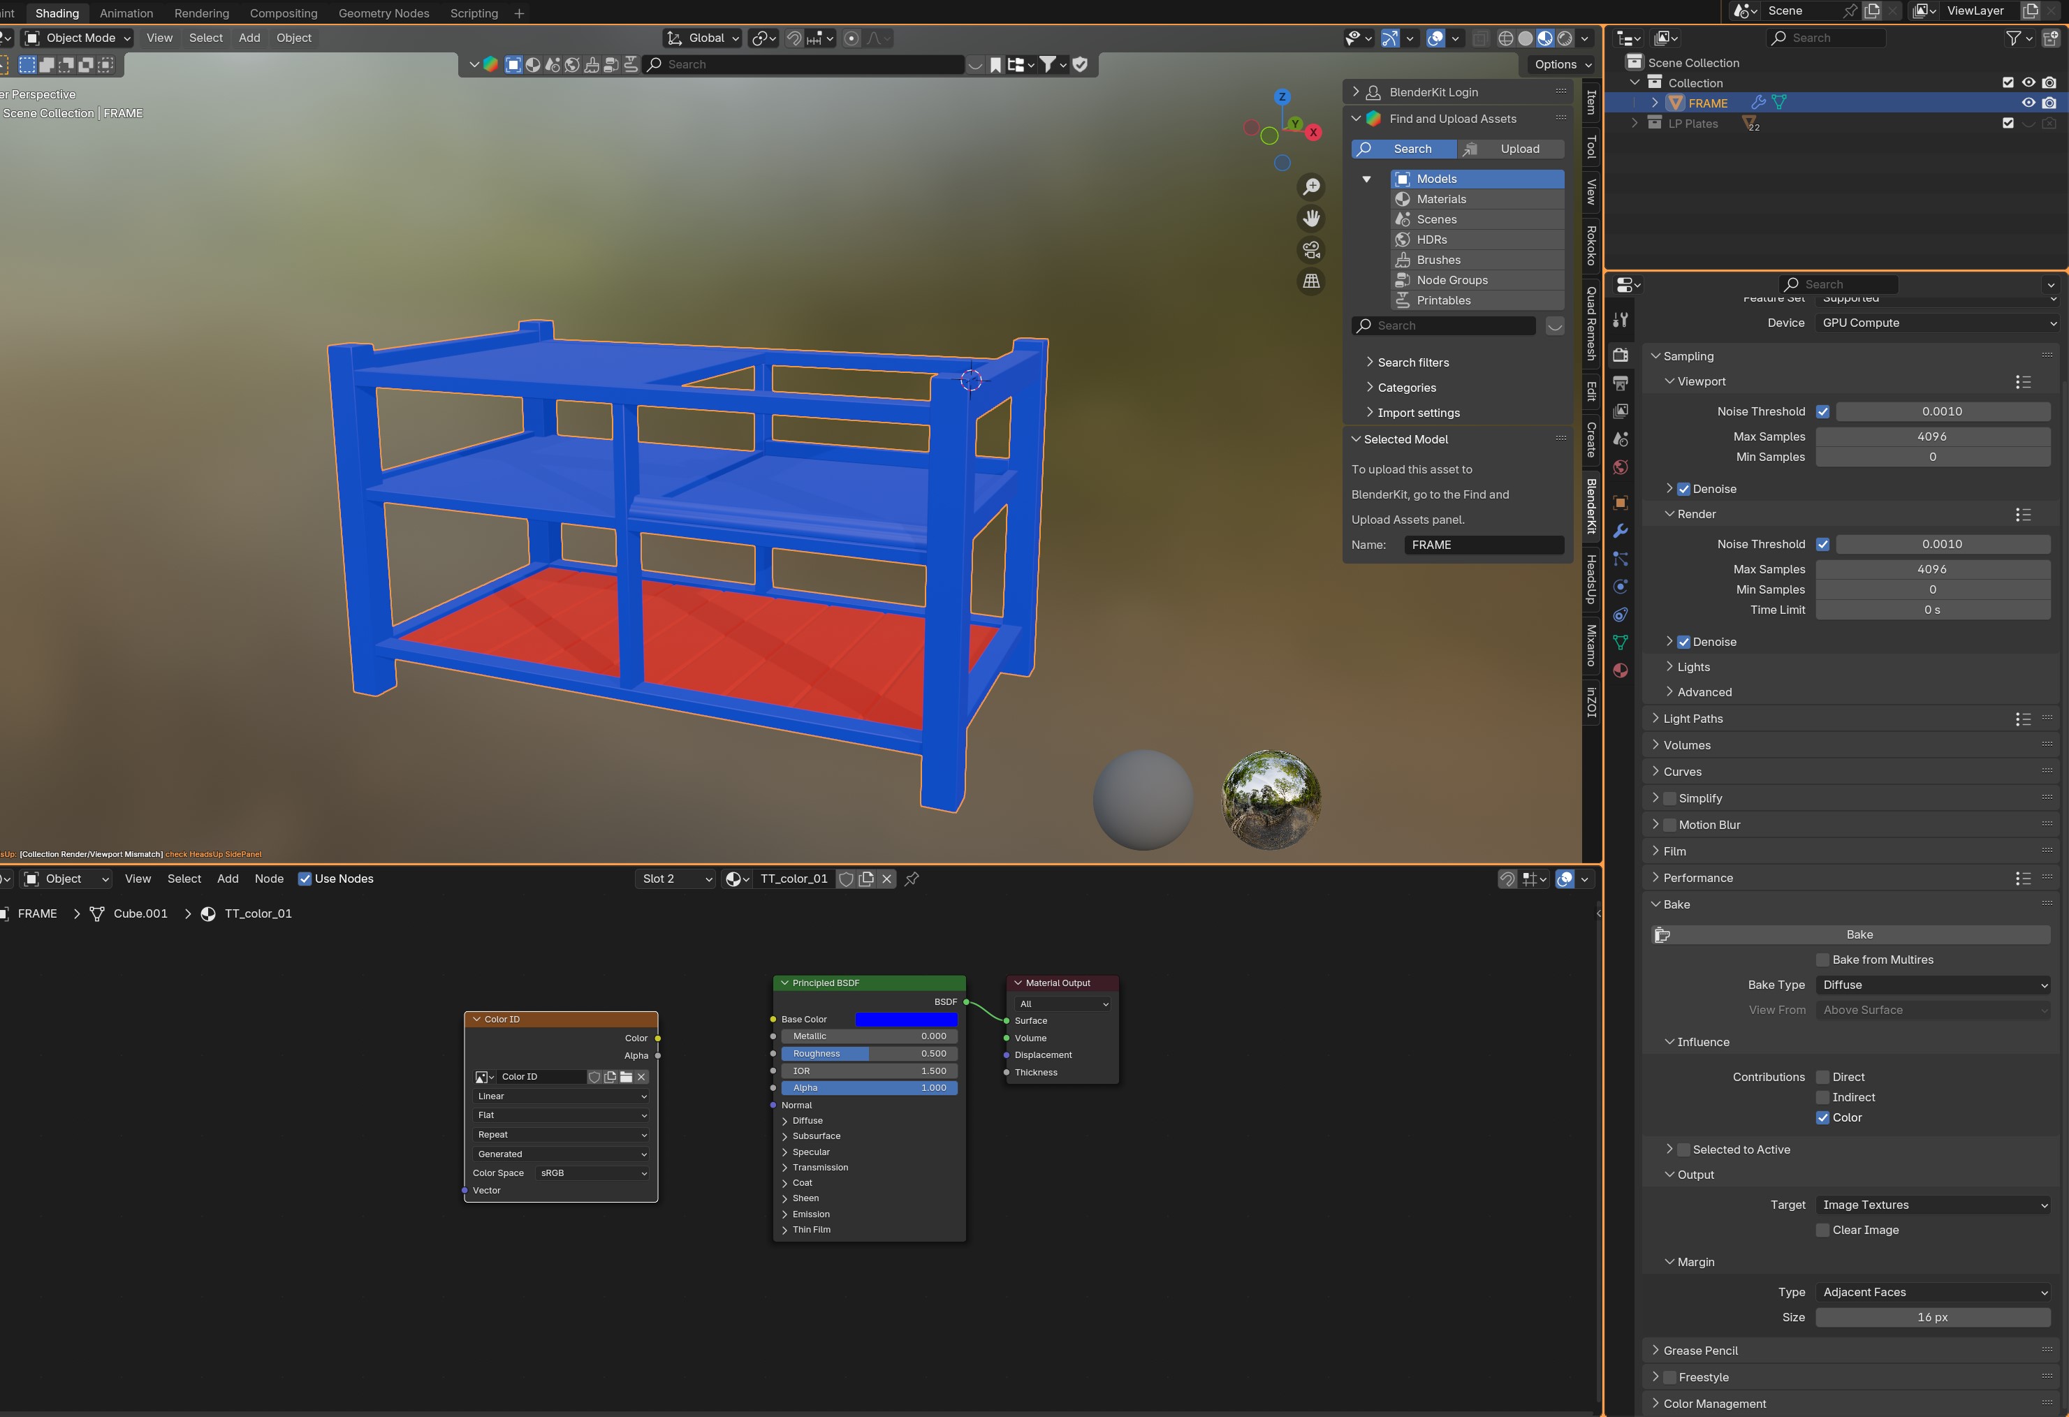This screenshot has width=2069, height=1417.
Task: Enable Direct contribution checkbox
Action: click(1822, 1077)
